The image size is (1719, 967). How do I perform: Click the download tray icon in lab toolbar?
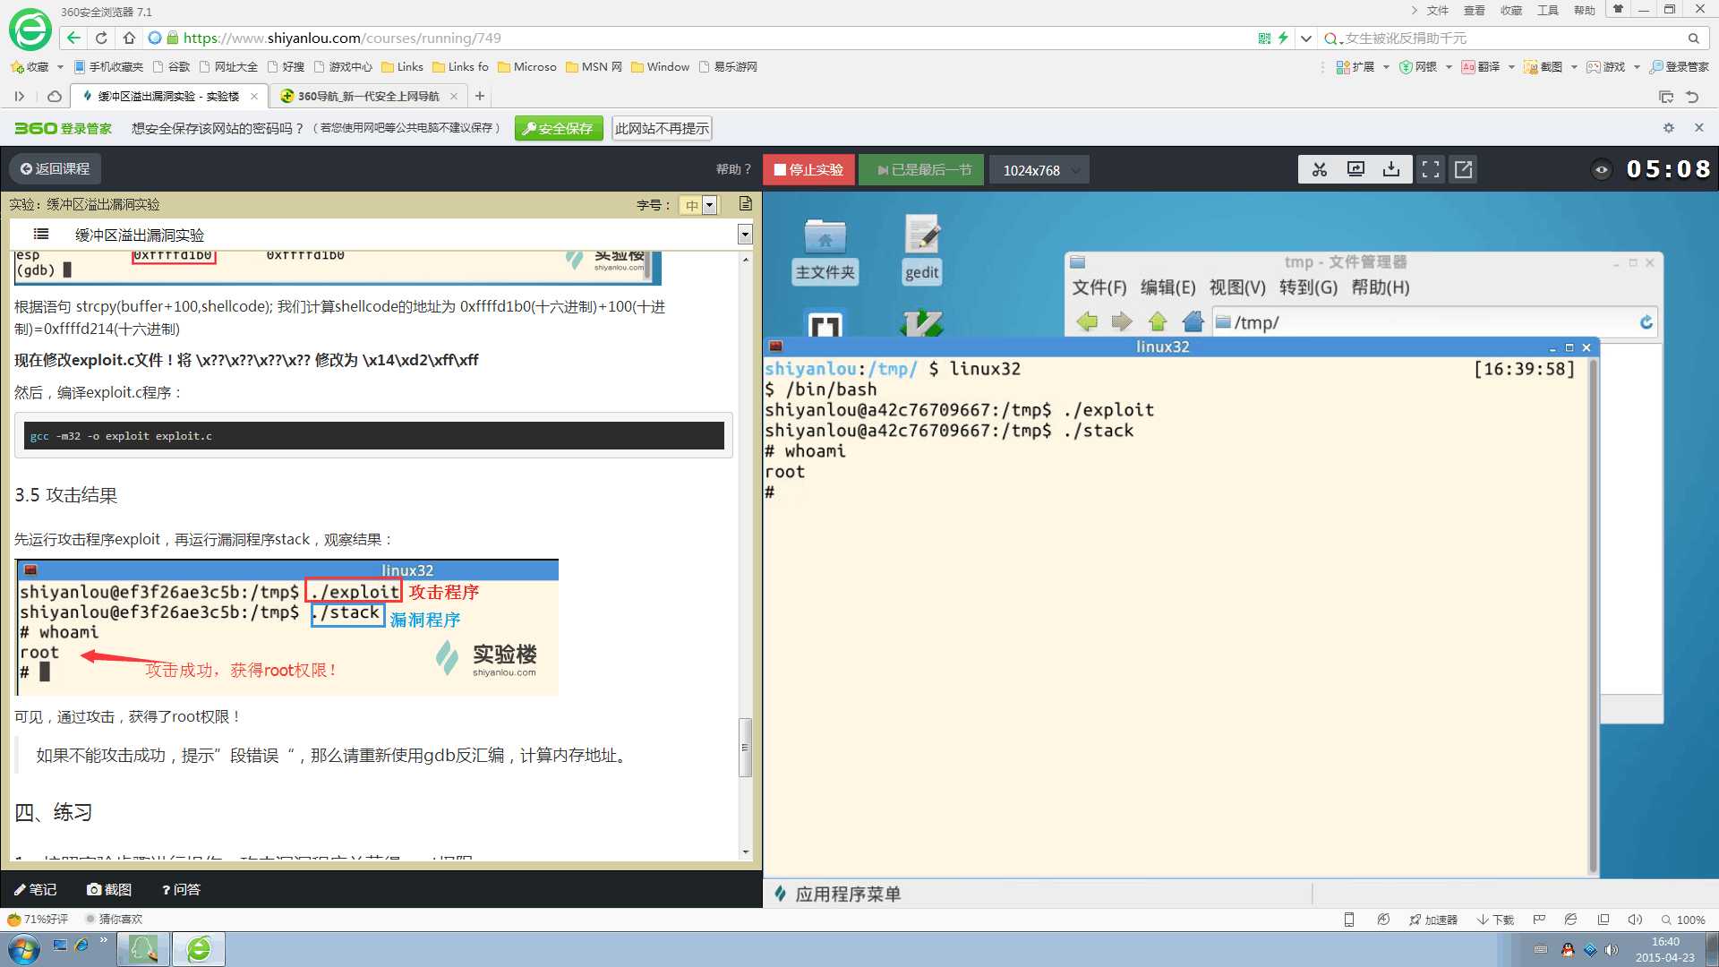(1391, 169)
